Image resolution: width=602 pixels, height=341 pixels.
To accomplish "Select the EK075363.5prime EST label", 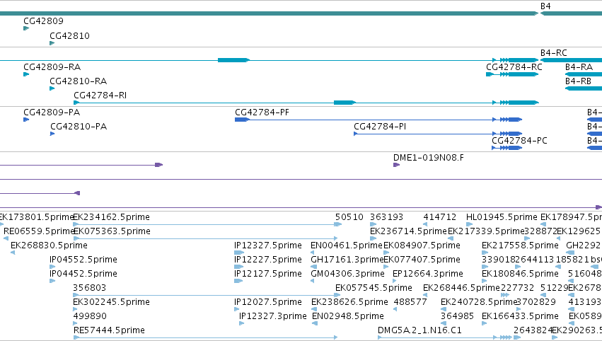I will (x=112, y=231).
